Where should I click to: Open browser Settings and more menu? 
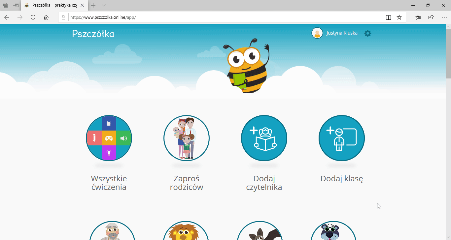click(x=444, y=17)
